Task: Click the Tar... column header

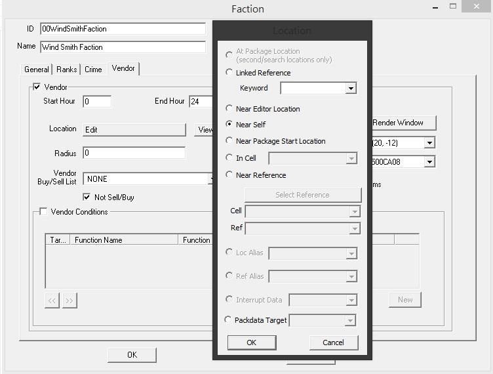Action: 58,239
